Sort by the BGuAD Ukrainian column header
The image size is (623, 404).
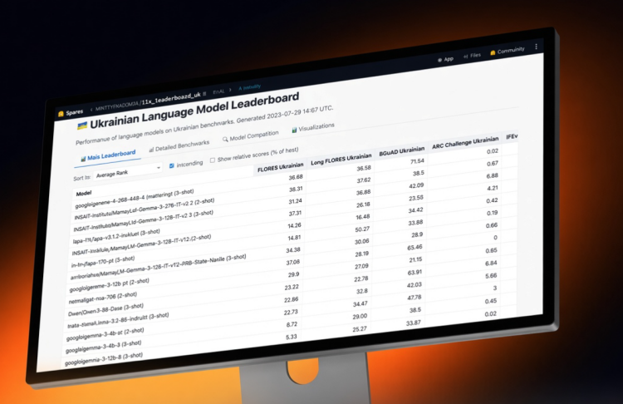[x=402, y=150]
